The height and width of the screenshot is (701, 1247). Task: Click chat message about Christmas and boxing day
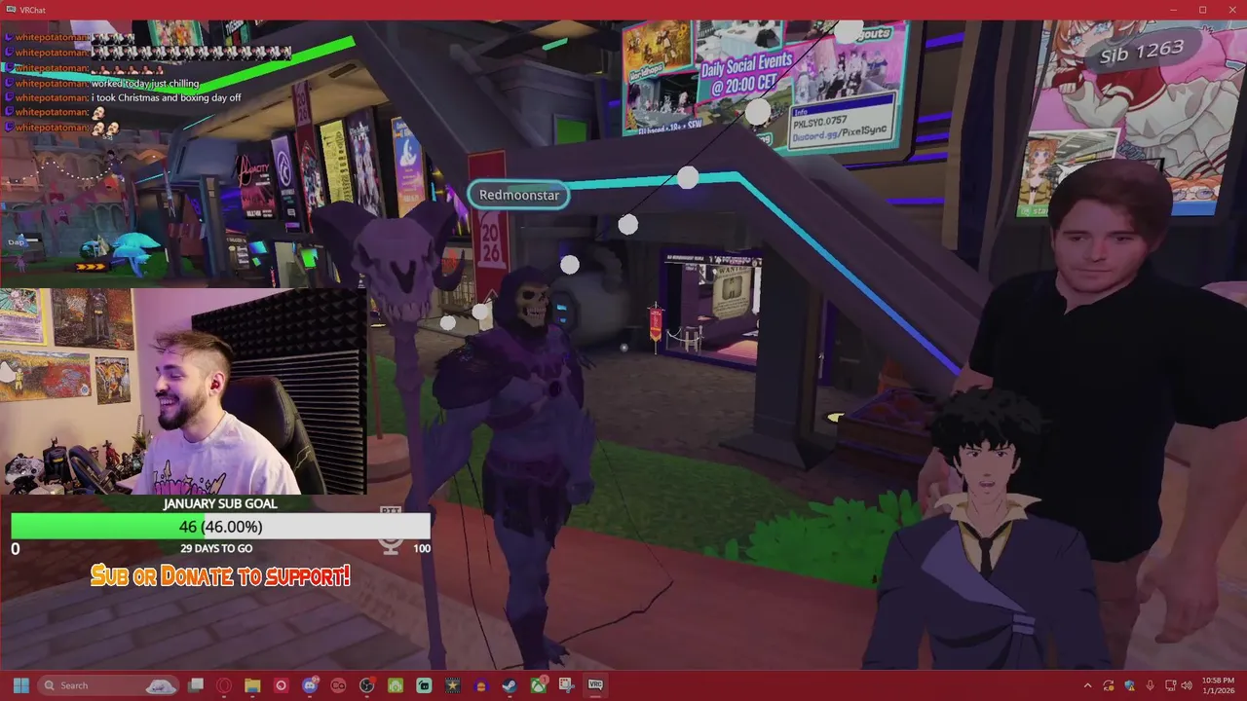[166, 98]
